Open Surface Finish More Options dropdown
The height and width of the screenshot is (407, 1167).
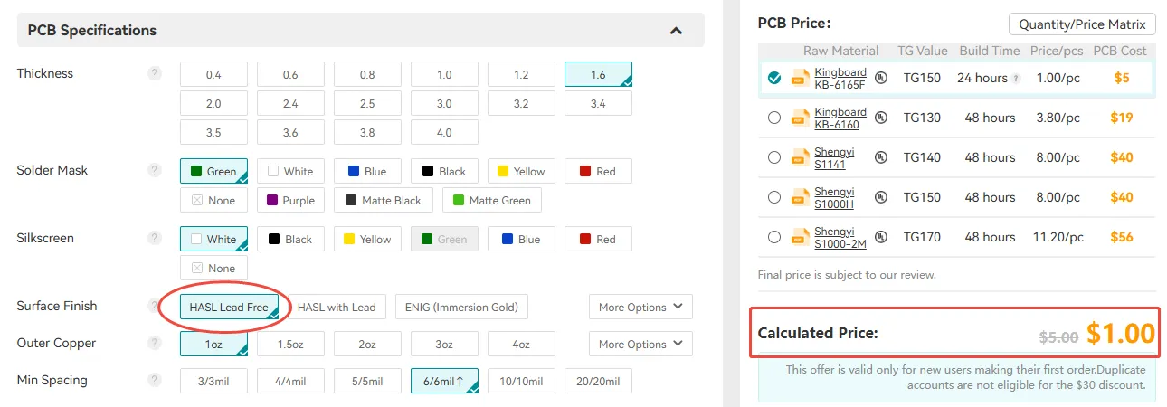(x=640, y=307)
